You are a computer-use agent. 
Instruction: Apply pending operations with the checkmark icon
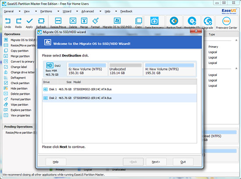(29, 21)
